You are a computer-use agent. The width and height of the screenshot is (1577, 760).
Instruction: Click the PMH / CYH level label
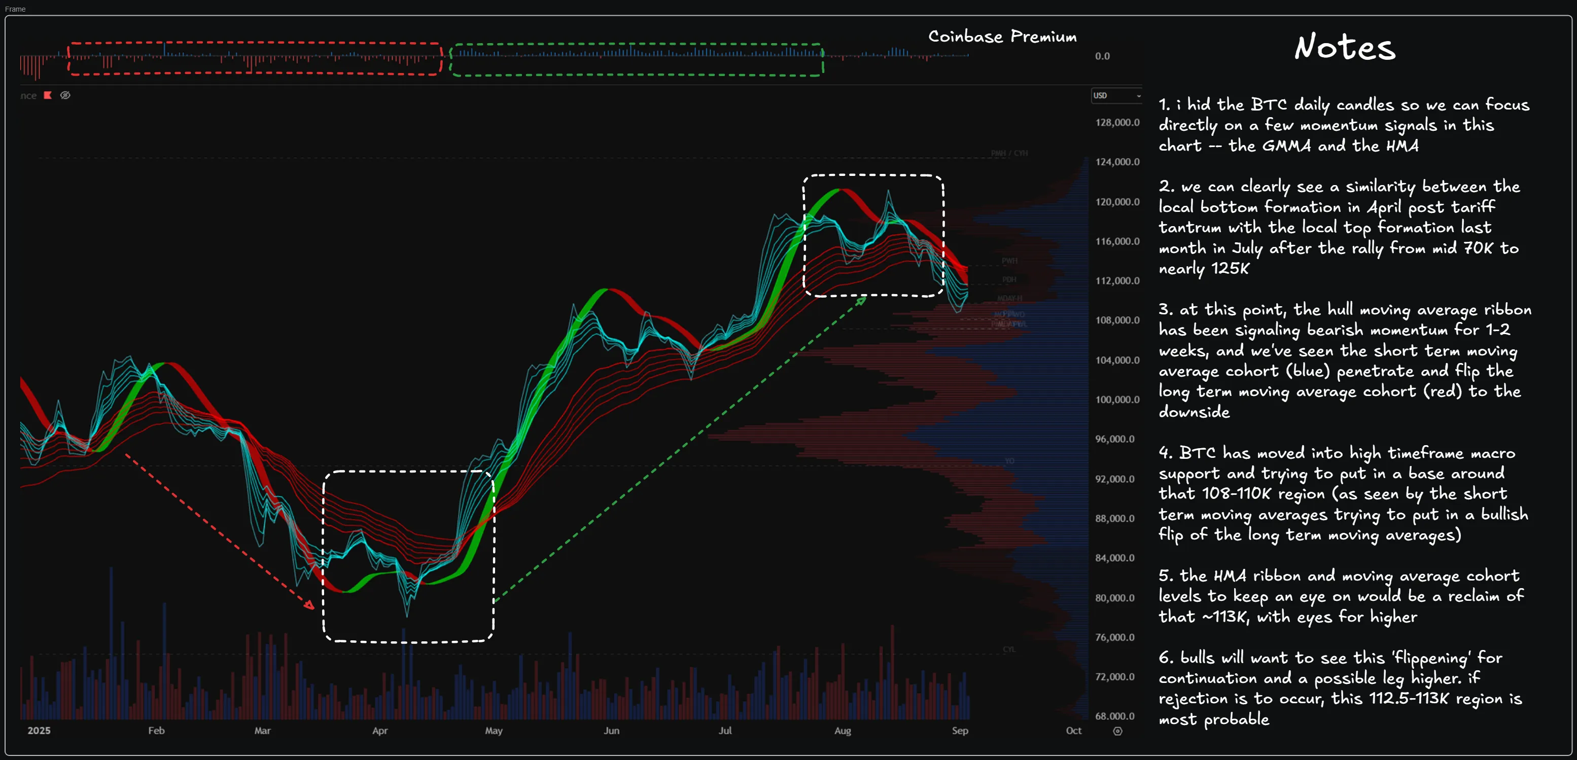(x=1009, y=153)
